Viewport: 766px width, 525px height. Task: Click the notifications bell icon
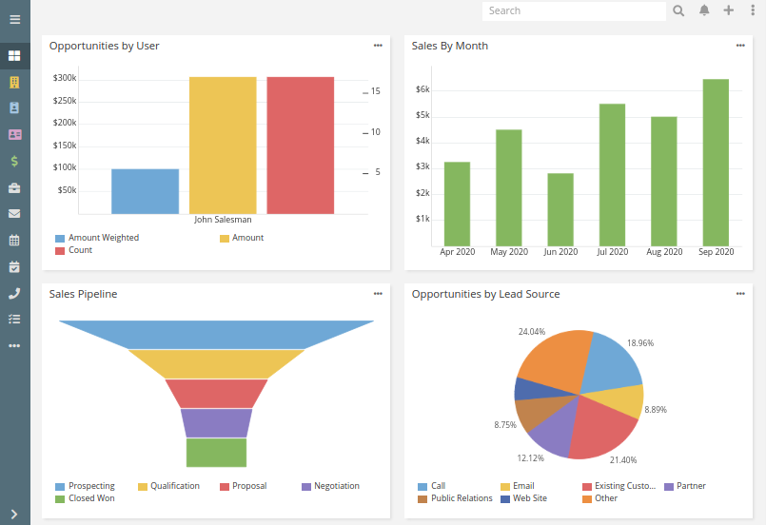pyautogui.click(x=704, y=10)
